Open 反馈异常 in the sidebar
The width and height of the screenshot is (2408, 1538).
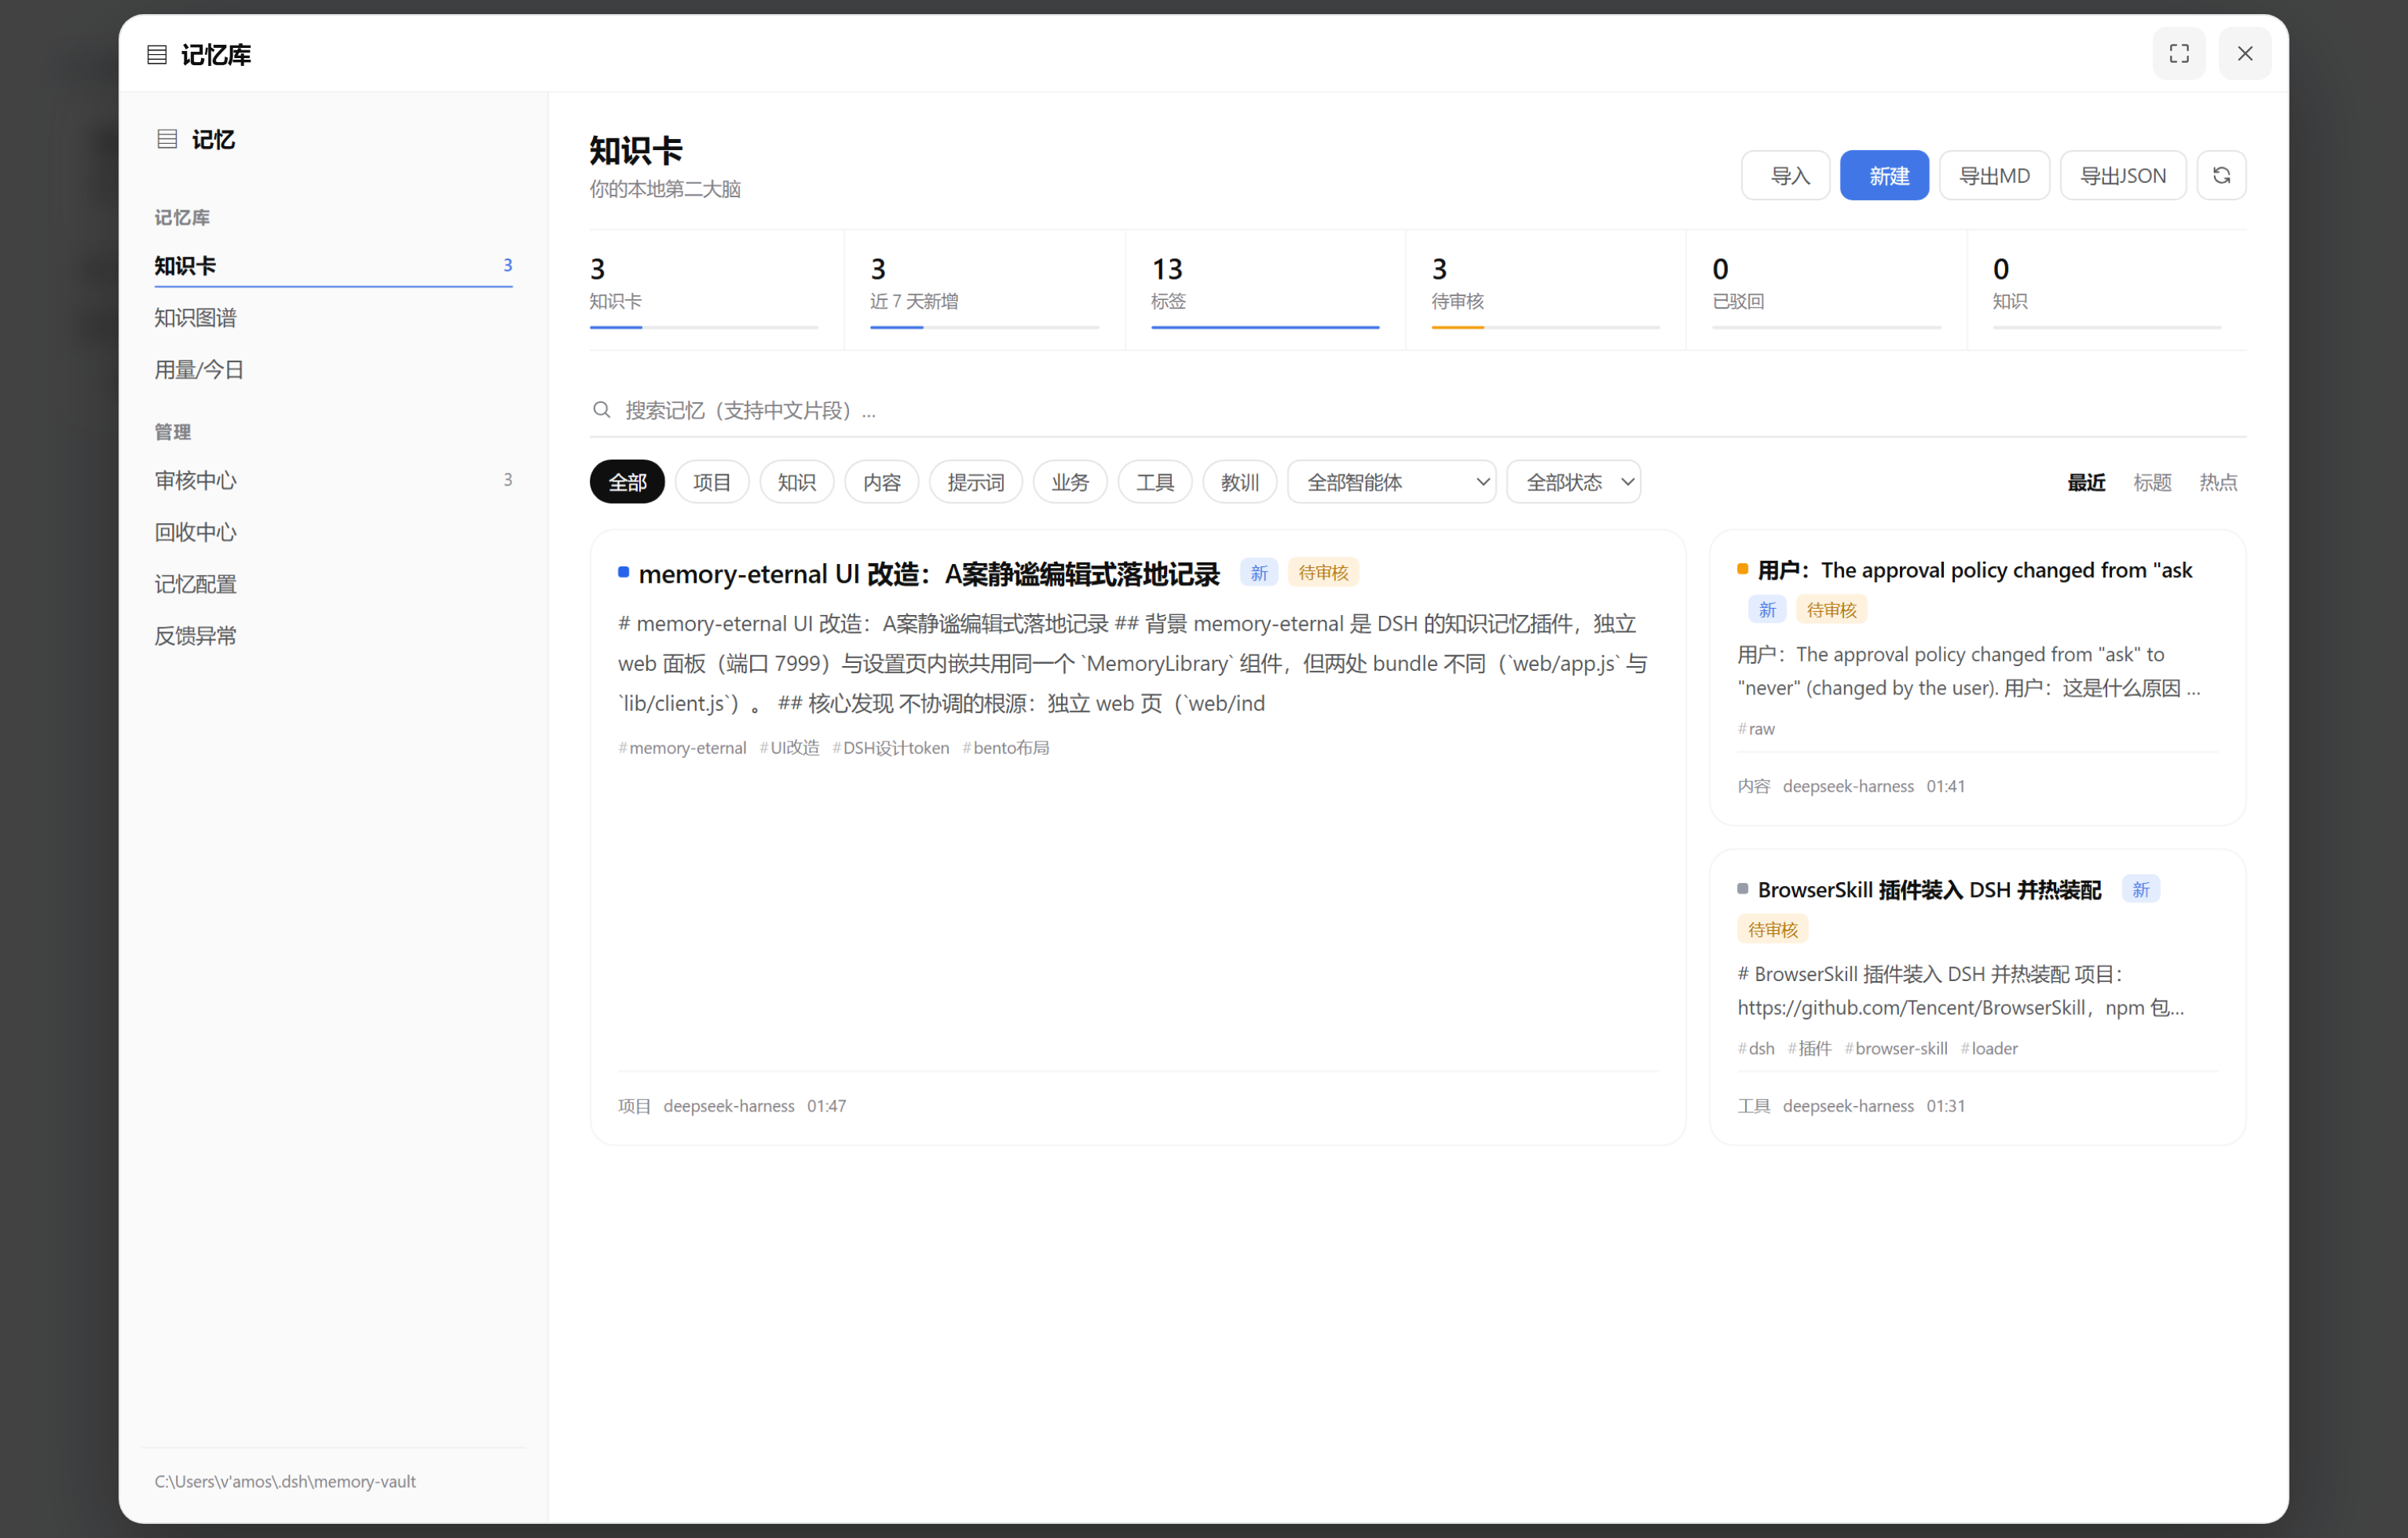click(x=333, y=636)
